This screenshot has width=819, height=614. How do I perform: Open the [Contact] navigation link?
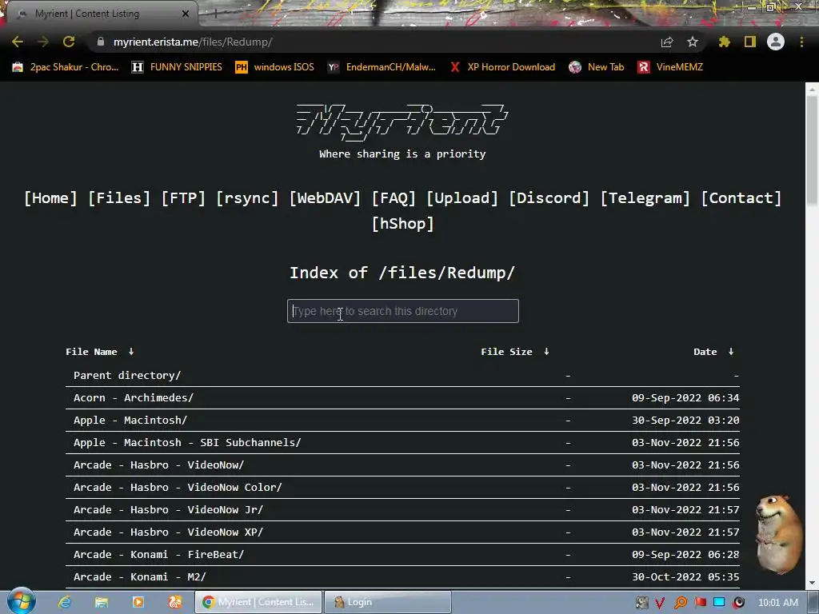pos(741,198)
